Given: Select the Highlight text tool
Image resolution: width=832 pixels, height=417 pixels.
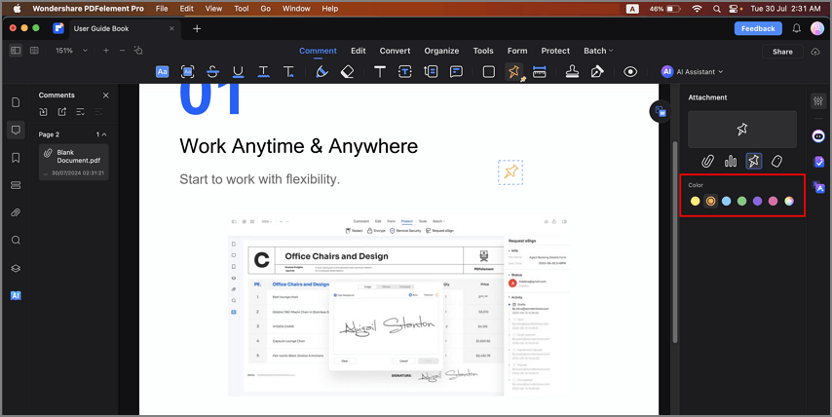Looking at the screenshot, I should [163, 72].
